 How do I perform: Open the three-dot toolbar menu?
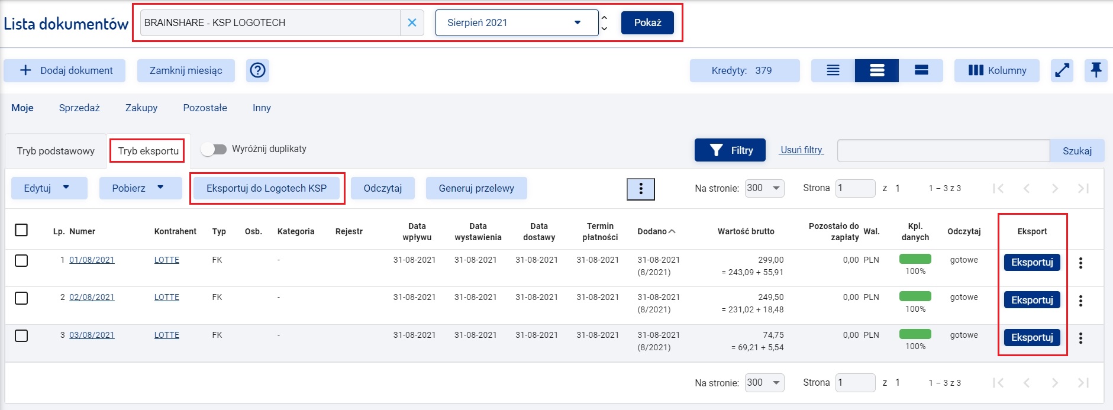pyautogui.click(x=641, y=189)
